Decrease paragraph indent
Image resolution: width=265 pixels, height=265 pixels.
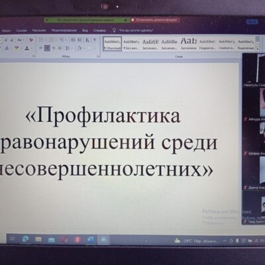click(x=73, y=40)
